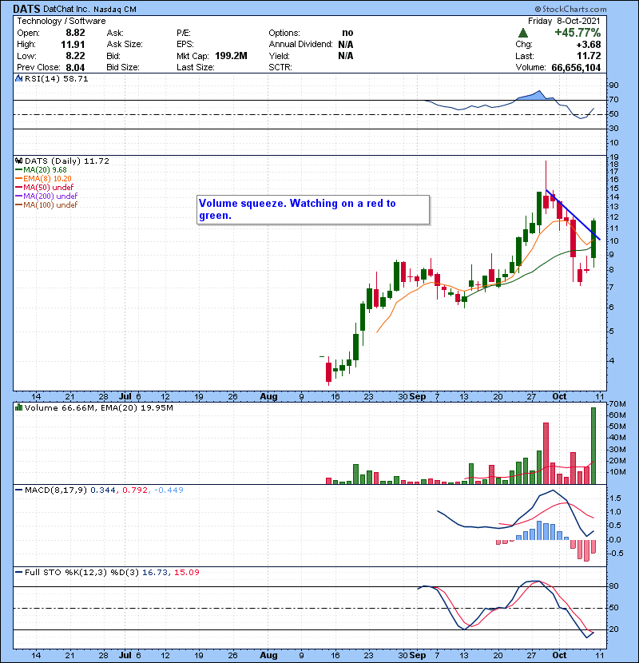This screenshot has width=639, height=663.
Task: Click the Open 8.82 value
Action: click(75, 33)
